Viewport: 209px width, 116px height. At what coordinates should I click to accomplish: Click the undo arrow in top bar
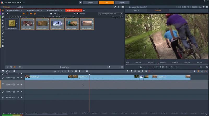coord(21,3)
